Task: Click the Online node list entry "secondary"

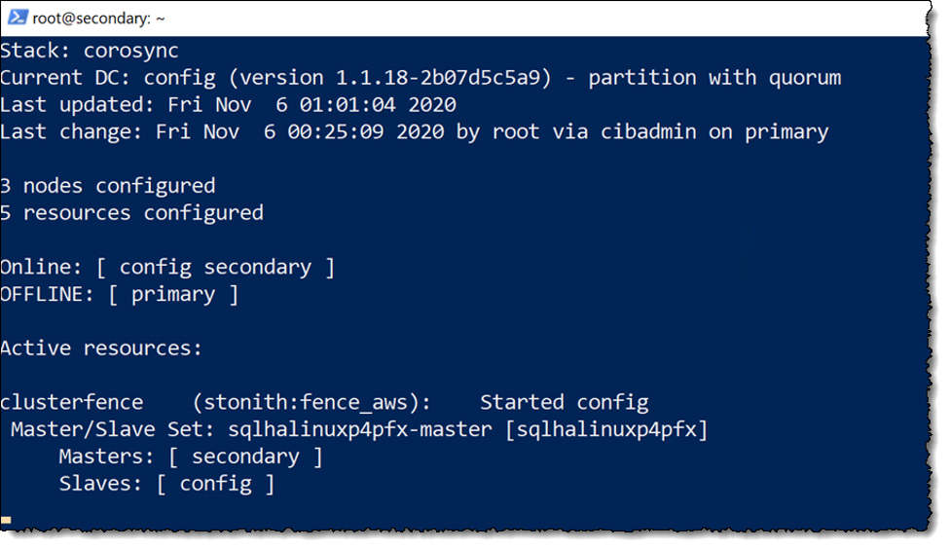Action: point(258,268)
